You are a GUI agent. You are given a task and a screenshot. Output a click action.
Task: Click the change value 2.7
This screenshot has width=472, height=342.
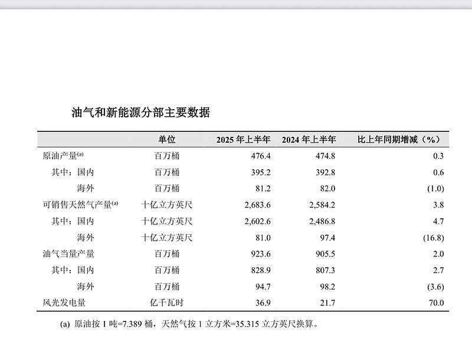[x=438, y=271]
